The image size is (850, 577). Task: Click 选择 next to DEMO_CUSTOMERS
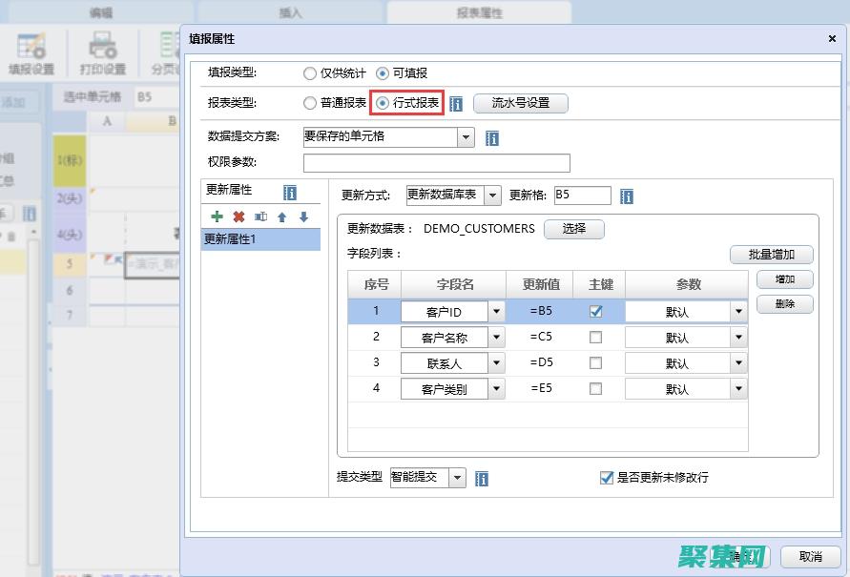[574, 229]
